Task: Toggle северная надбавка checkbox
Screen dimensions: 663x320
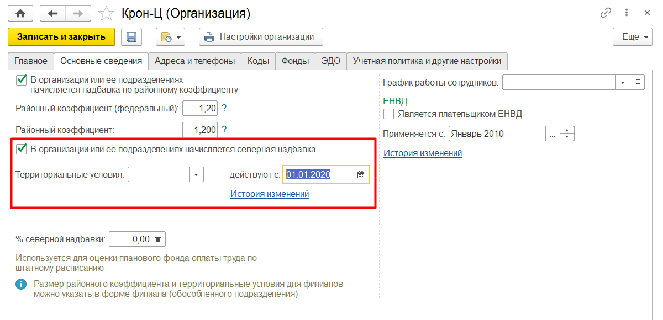Action: 22,149
